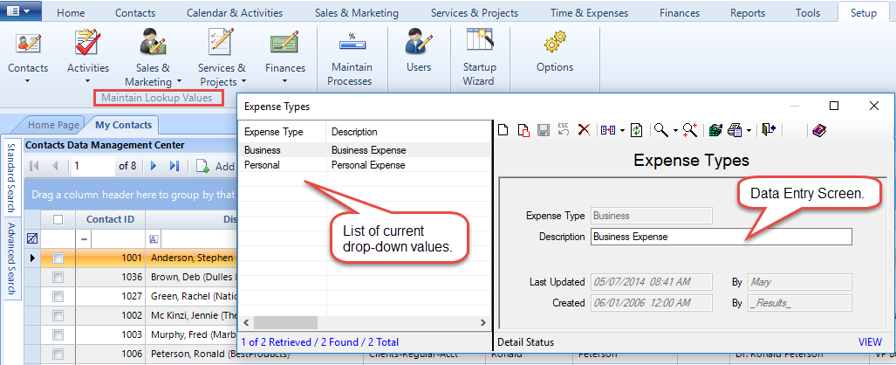This screenshot has width=896, height=365.
Task: Open the Startup Wizard
Action: (478, 56)
